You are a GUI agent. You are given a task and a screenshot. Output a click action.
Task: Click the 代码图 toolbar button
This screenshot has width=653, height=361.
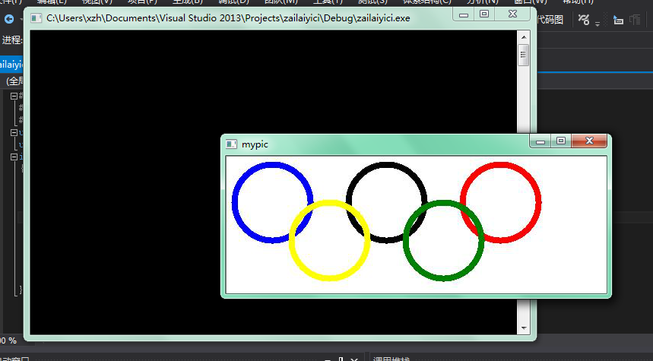point(550,19)
